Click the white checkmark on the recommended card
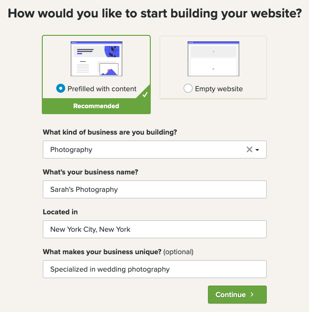The image size is (309, 312). tap(145, 94)
